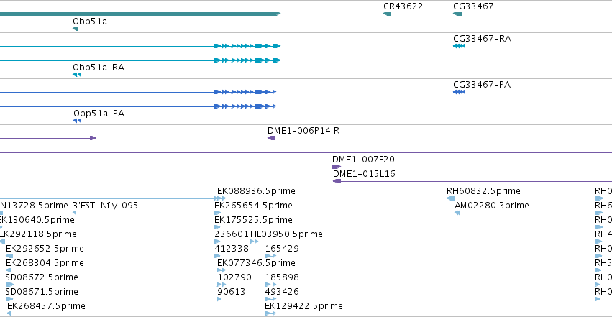Click the DME1-007F20 label

pos(363,160)
